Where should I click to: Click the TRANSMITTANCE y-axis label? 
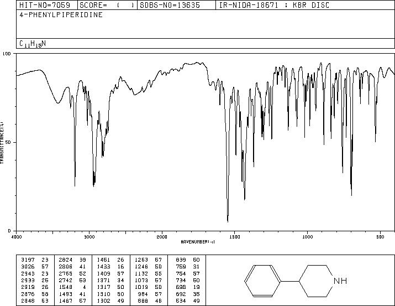coord(2,143)
